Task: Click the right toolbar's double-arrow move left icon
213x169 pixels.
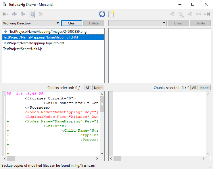Action: [198, 14]
